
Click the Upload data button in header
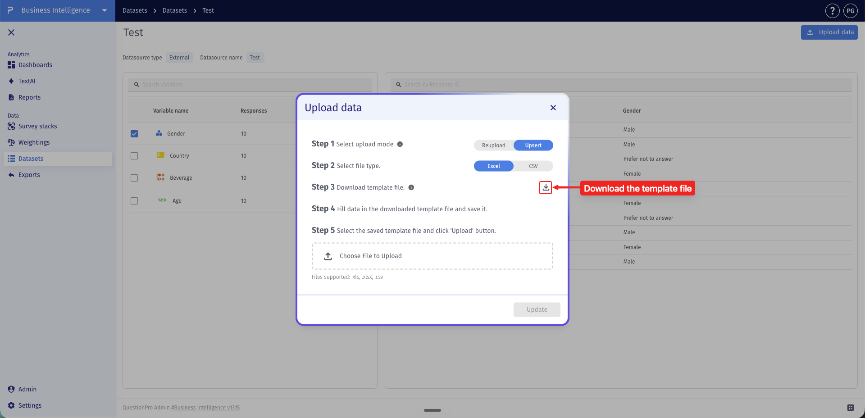pos(829,32)
